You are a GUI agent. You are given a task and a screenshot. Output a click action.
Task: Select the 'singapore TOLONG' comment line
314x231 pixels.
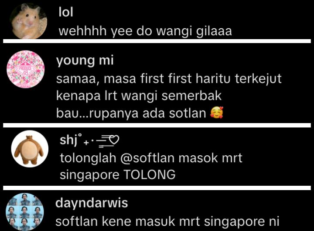(x=118, y=174)
